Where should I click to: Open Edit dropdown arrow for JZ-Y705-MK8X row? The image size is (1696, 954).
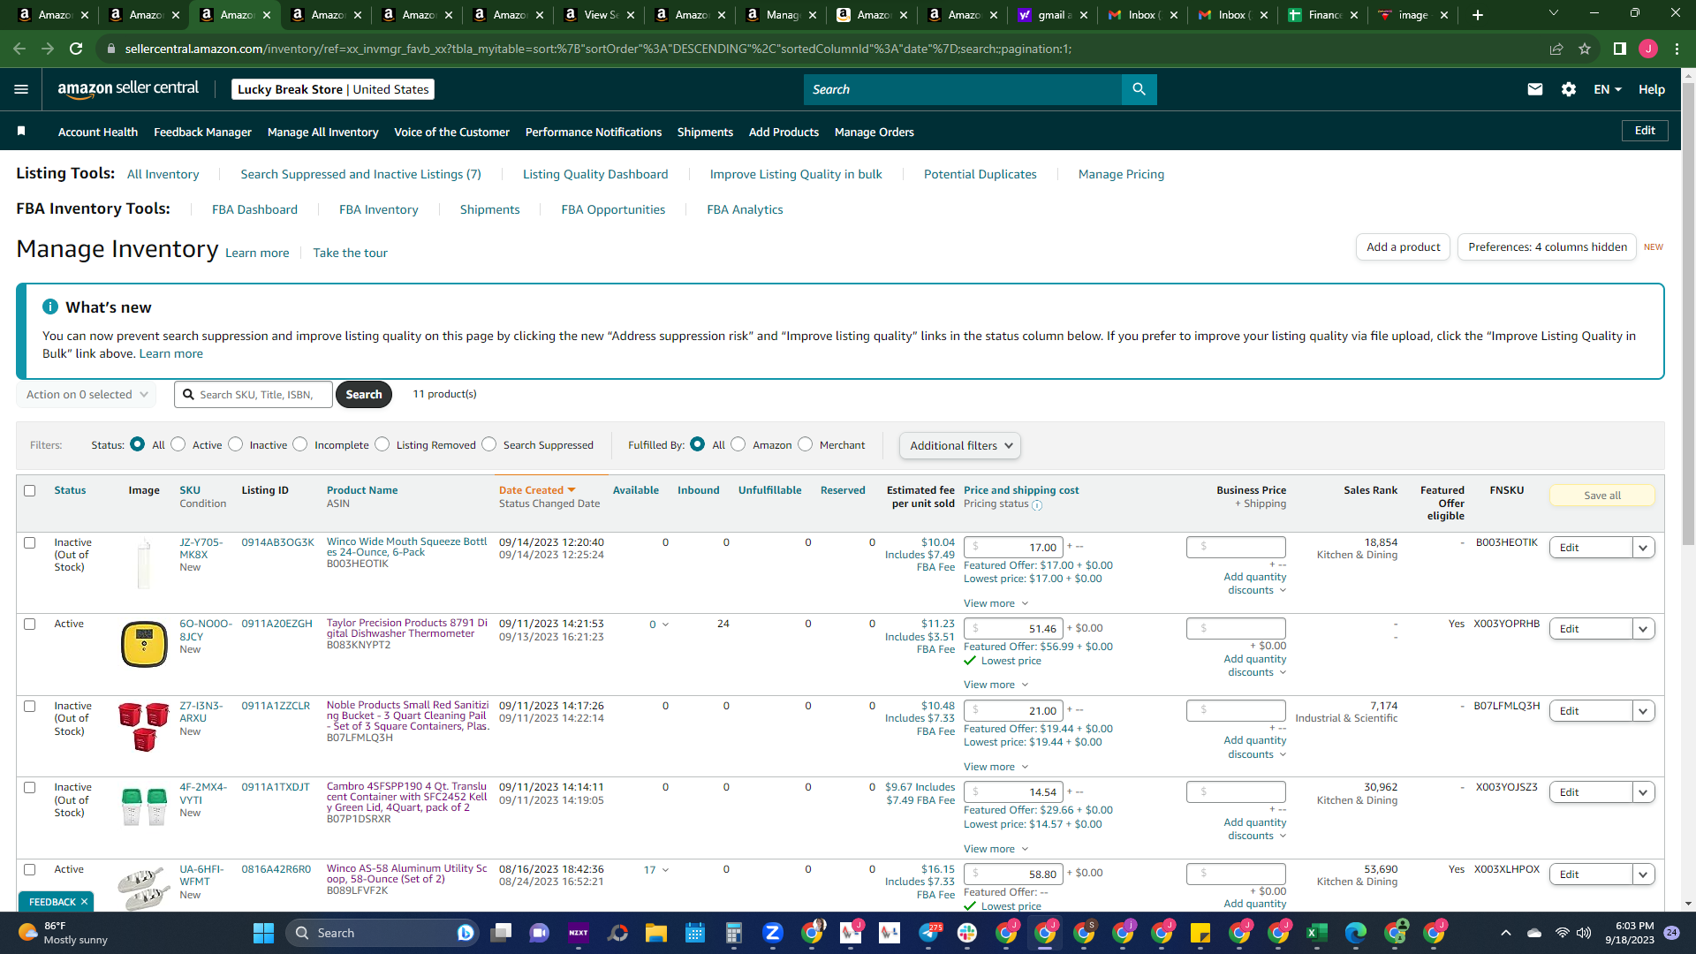1643,548
